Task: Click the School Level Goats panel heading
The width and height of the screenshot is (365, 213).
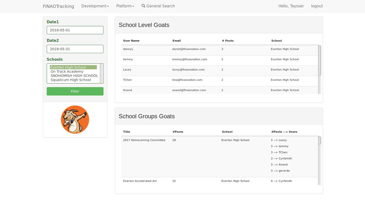Action: pyautogui.click(x=144, y=25)
